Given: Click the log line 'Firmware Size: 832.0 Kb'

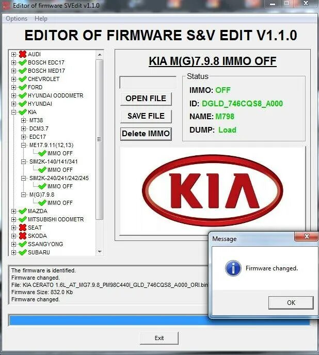Looking at the screenshot, I should click(42, 292).
